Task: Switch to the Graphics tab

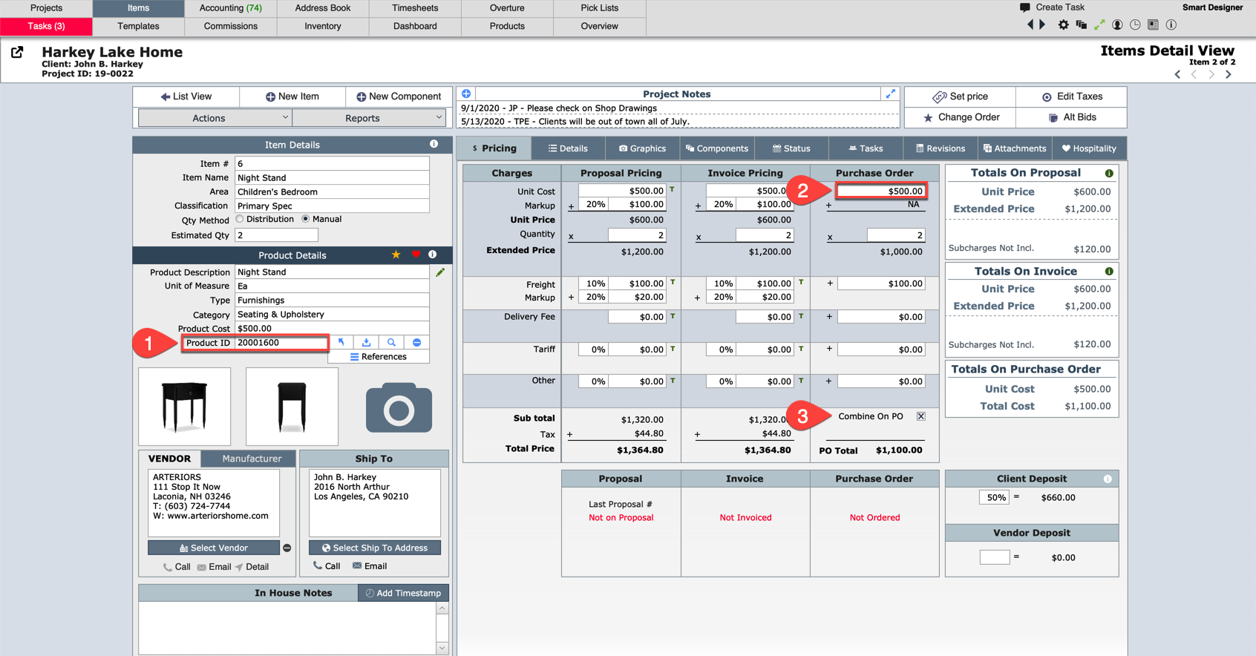Action: point(643,148)
